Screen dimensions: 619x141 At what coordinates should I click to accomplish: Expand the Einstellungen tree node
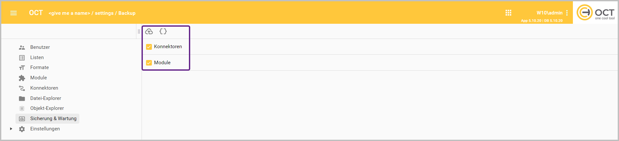tap(11, 129)
